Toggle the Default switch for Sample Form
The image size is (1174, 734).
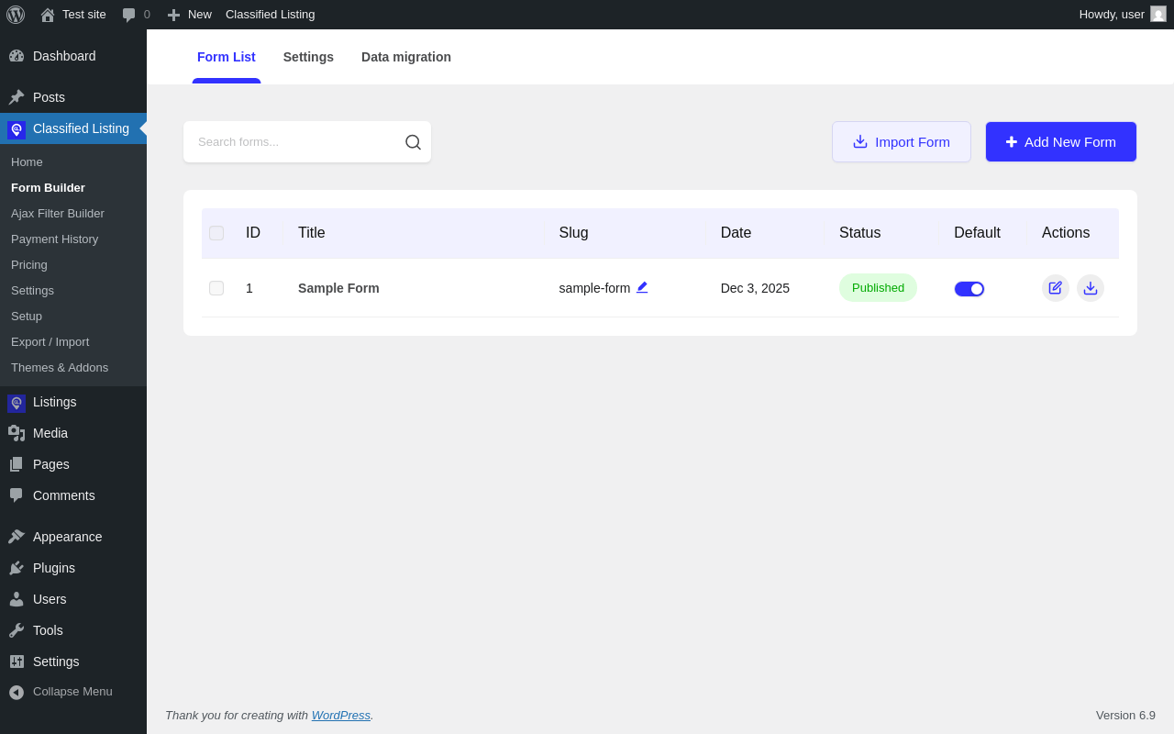(969, 289)
